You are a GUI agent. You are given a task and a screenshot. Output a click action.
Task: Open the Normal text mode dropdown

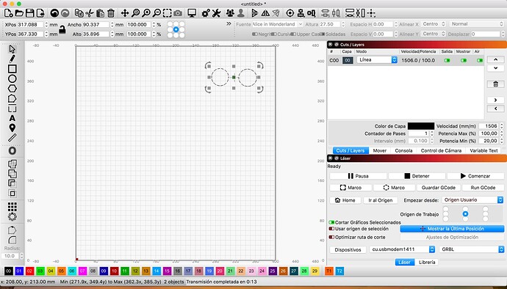(x=477, y=24)
